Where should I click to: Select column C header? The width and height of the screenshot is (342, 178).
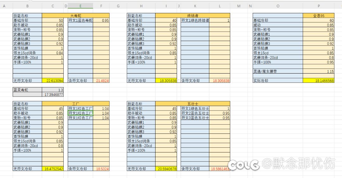pyautogui.click(x=53, y=6)
